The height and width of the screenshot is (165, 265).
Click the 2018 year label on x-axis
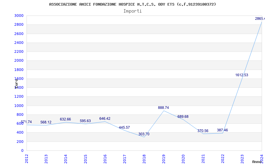point(144,158)
